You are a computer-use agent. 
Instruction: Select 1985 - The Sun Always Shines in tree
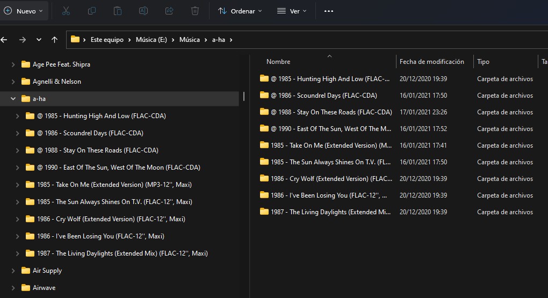coord(114,202)
